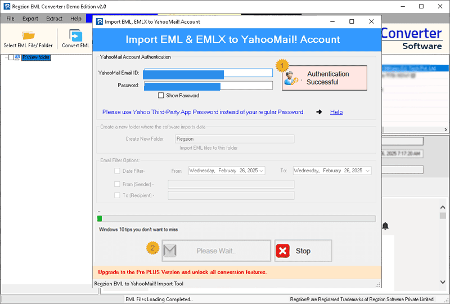Click the arrow icon before Help link
This screenshot has width=450, height=304.
319,112
